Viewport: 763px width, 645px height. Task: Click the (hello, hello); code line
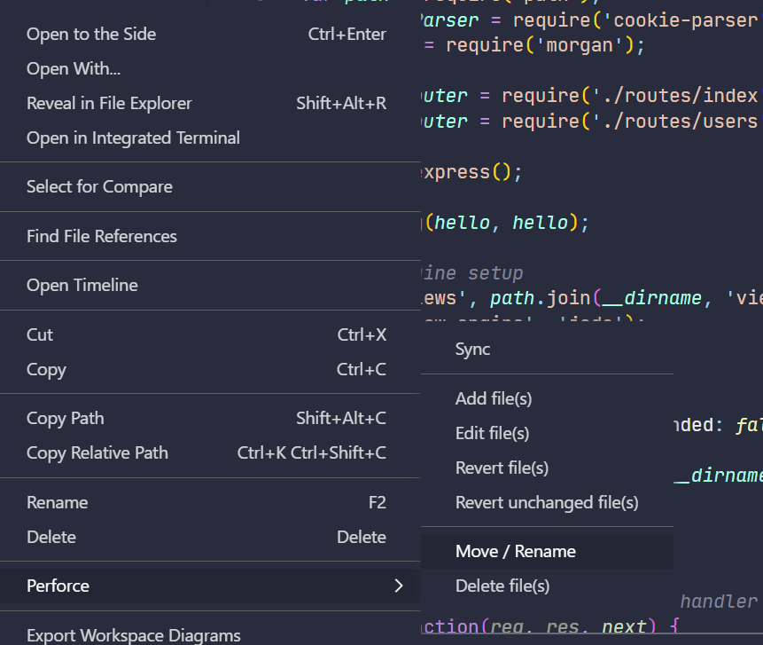507,223
